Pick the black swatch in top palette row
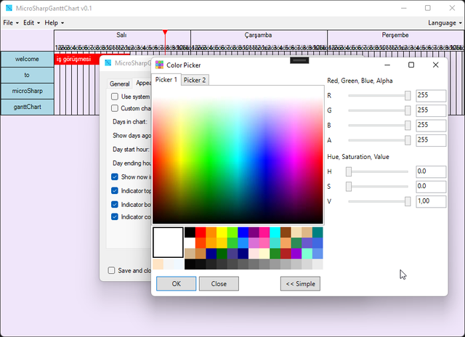 [x=190, y=232]
